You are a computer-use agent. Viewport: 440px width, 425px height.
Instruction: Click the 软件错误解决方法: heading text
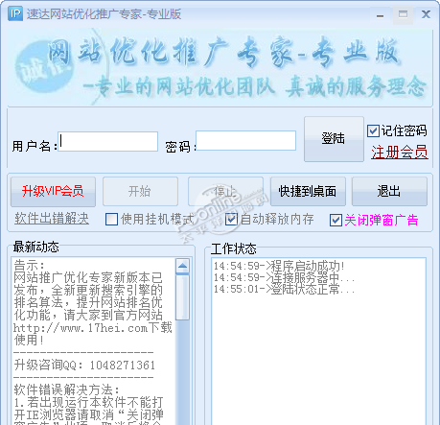pos(66,390)
